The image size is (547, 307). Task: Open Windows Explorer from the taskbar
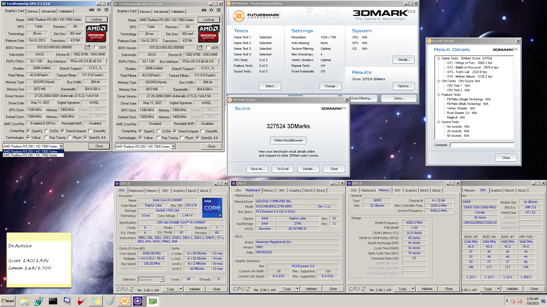point(25,301)
